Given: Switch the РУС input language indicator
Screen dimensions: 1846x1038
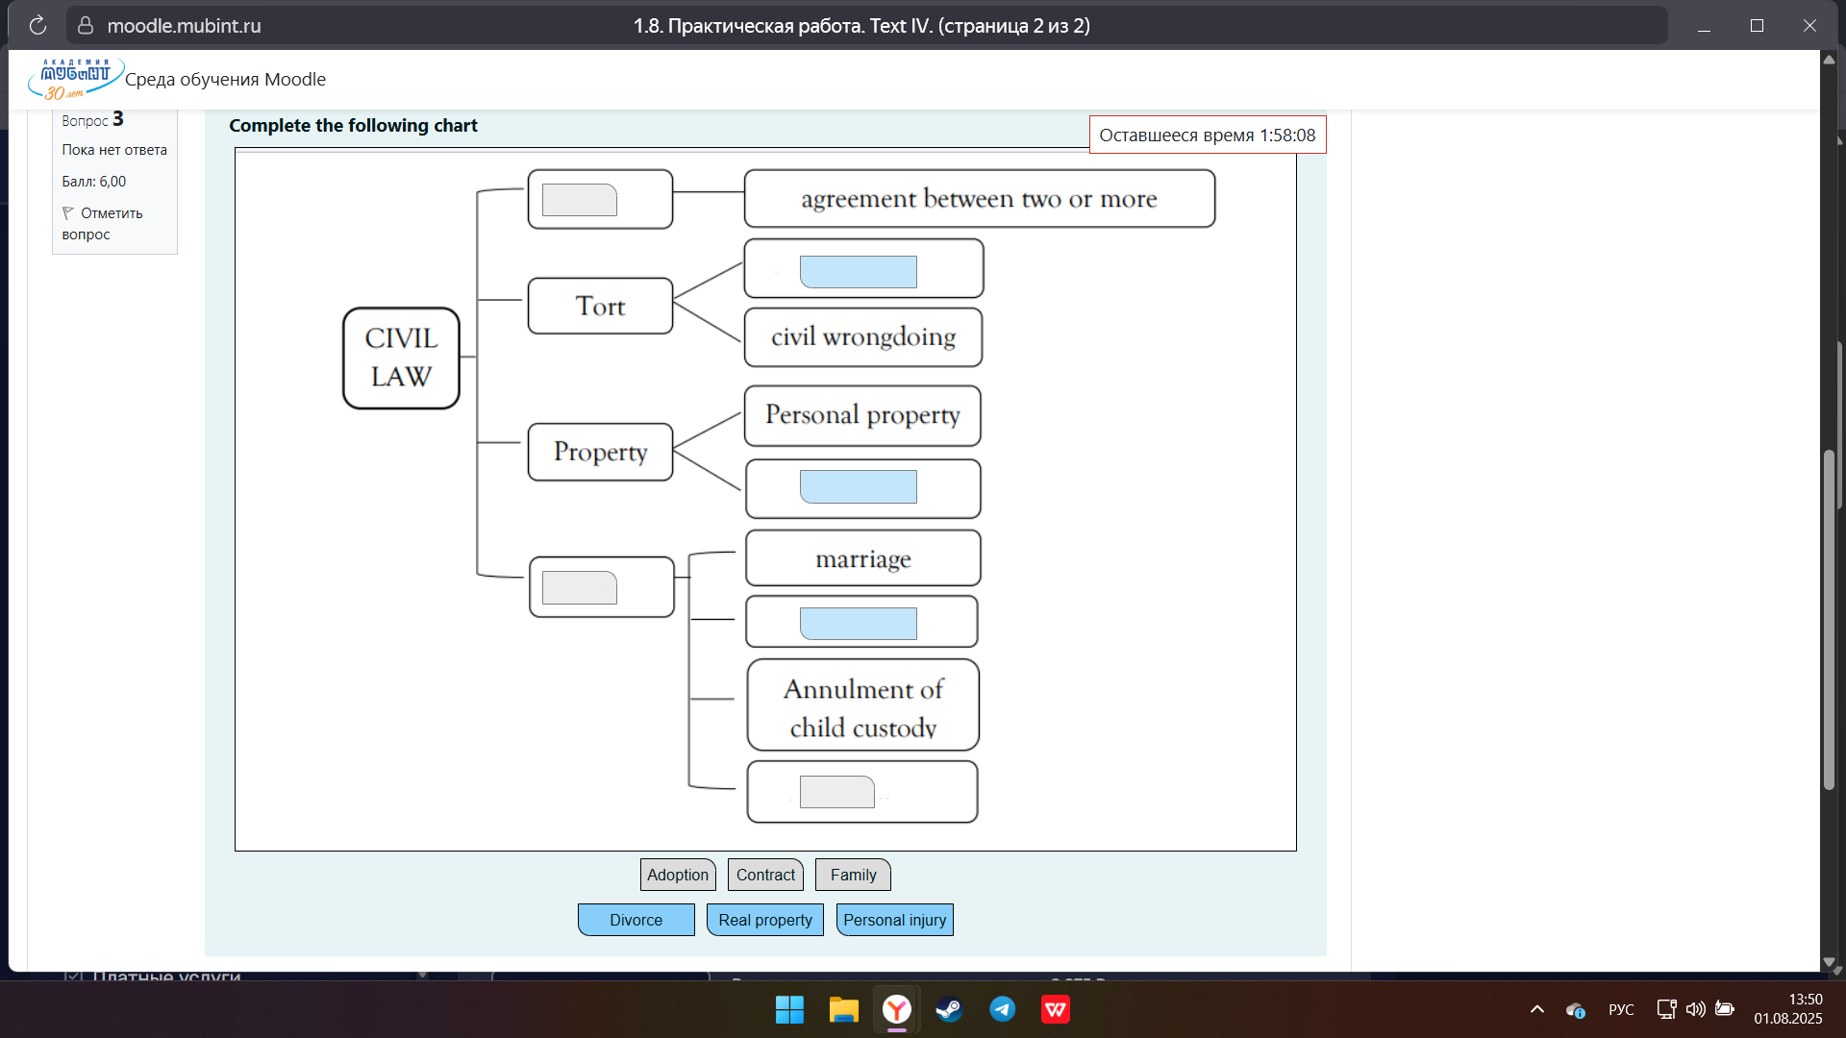Looking at the screenshot, I should pyautogui.click(x=1621, y=1009).
